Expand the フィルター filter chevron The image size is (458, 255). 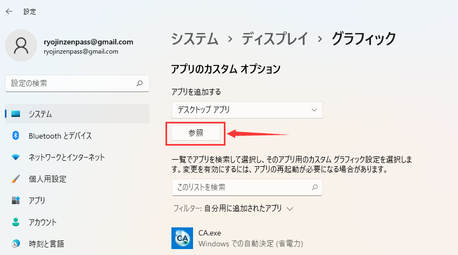(290, 208)
